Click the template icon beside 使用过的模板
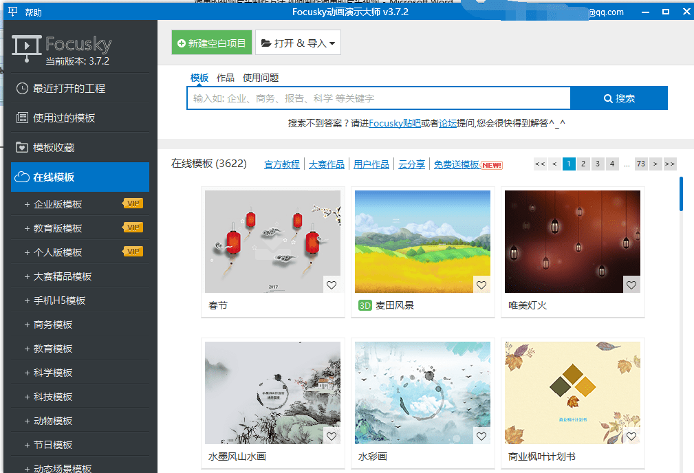 point(22,118)
